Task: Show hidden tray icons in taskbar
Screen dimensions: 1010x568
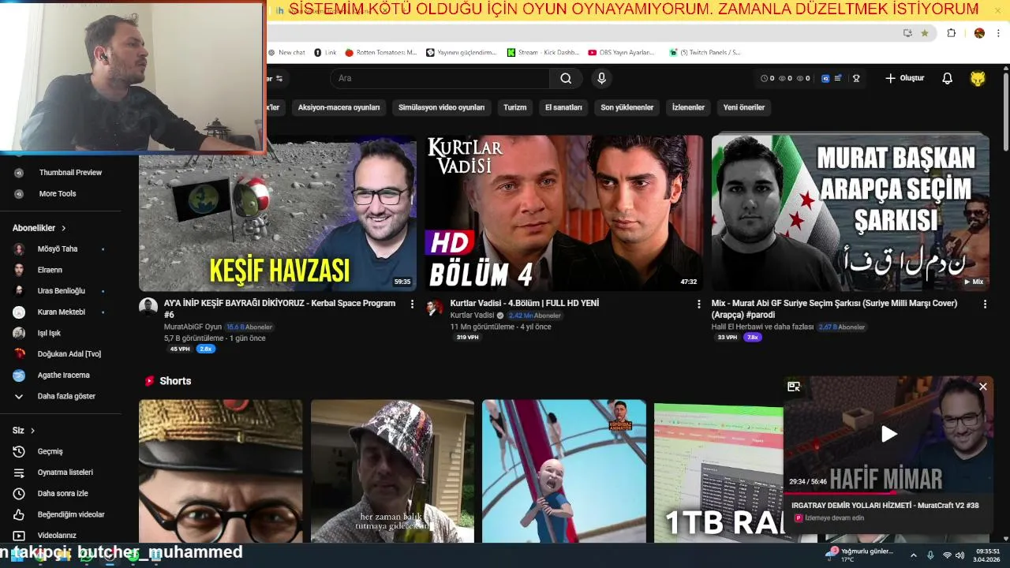Action: [x=914, y=555]
